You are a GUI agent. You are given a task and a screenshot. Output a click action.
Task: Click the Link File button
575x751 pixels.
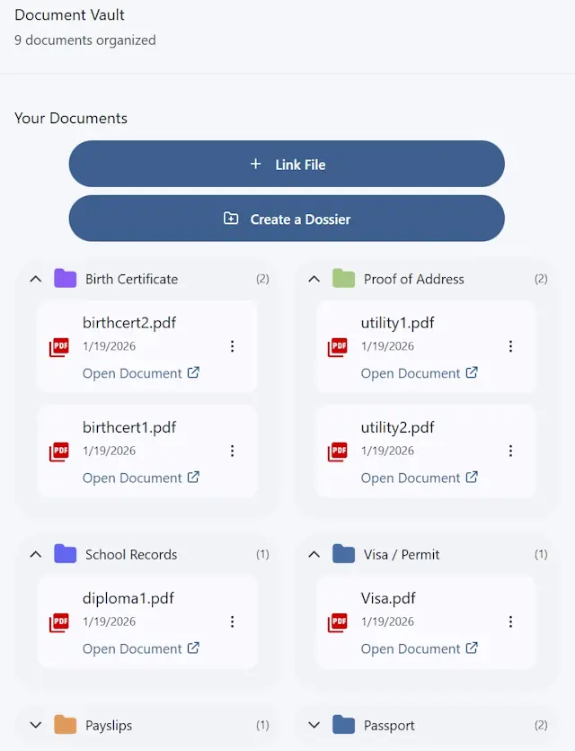[287, 164]
